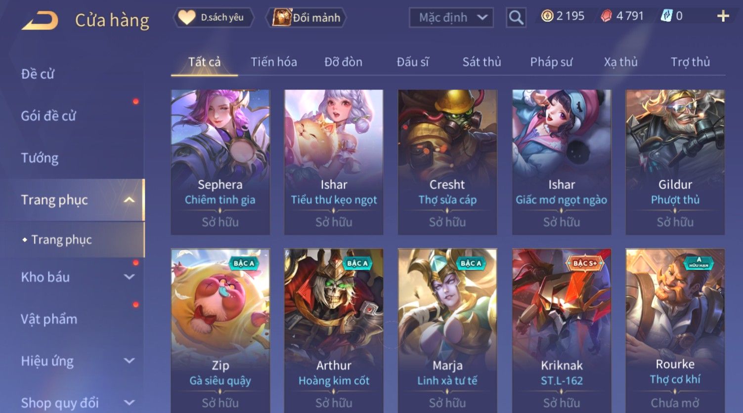The width and height of the screenshot is (743, 413).
Task: Click the back arrow icon
Action: coord(40,21)
